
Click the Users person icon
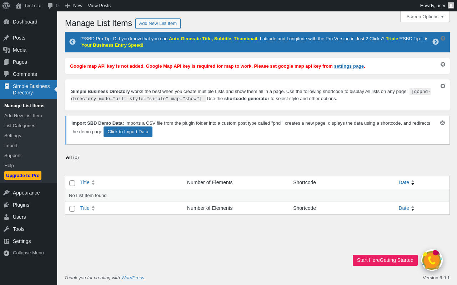(6, 217)
